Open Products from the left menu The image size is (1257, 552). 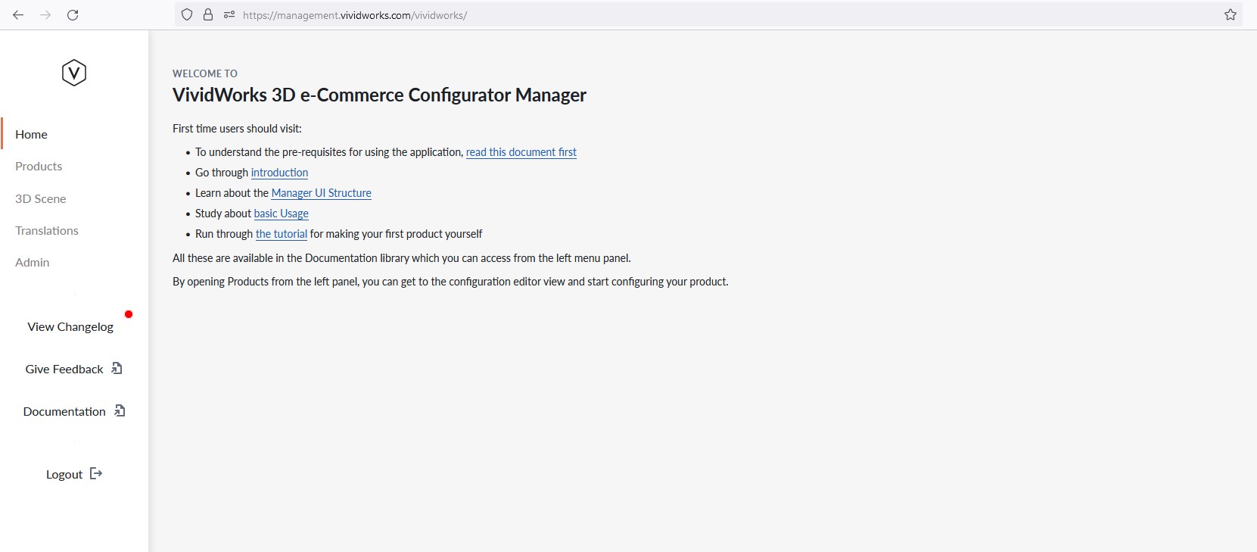(39, 166)
